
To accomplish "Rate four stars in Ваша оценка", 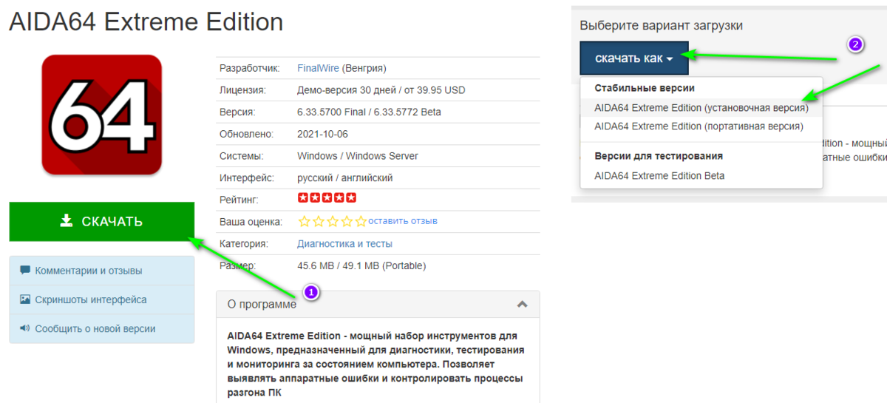I will pyautogui.click(x=346, y=221).
